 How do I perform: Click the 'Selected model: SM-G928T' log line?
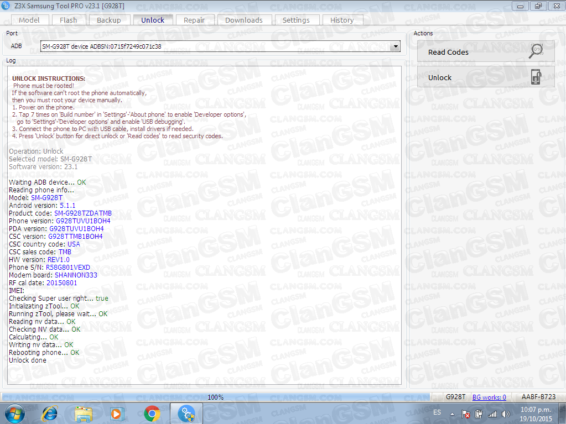click(x=50, y=159)
